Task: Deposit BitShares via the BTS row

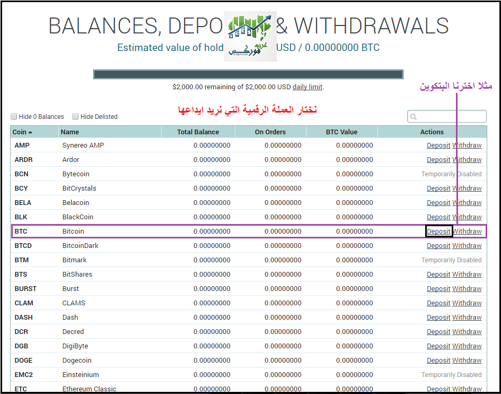Action: tap(438, 275)
